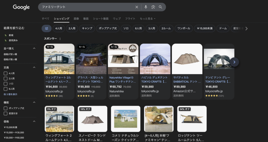Viewport: 268px width, 142px height.
Task: Open ロッジテント ツールーム 34% off thumbnail
Action: 192,119
